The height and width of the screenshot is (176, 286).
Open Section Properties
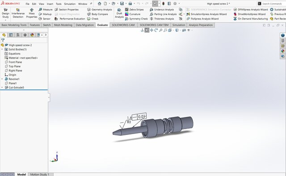point(67,9)
